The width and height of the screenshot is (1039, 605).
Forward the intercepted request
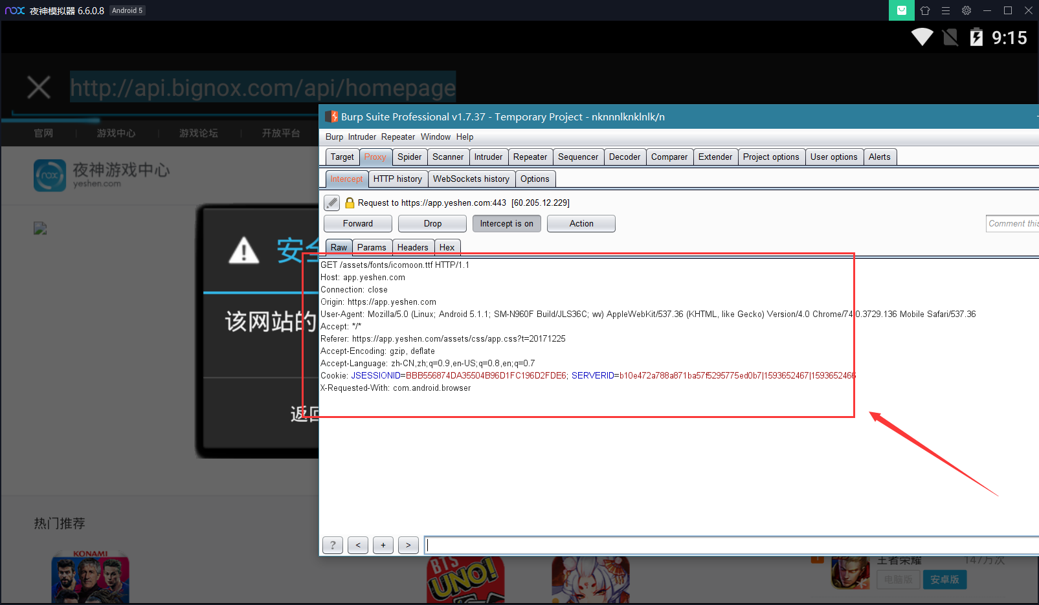(x=358, y=223)
